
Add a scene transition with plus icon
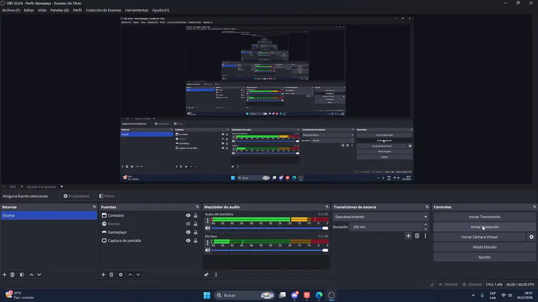(x=408, y=236)
